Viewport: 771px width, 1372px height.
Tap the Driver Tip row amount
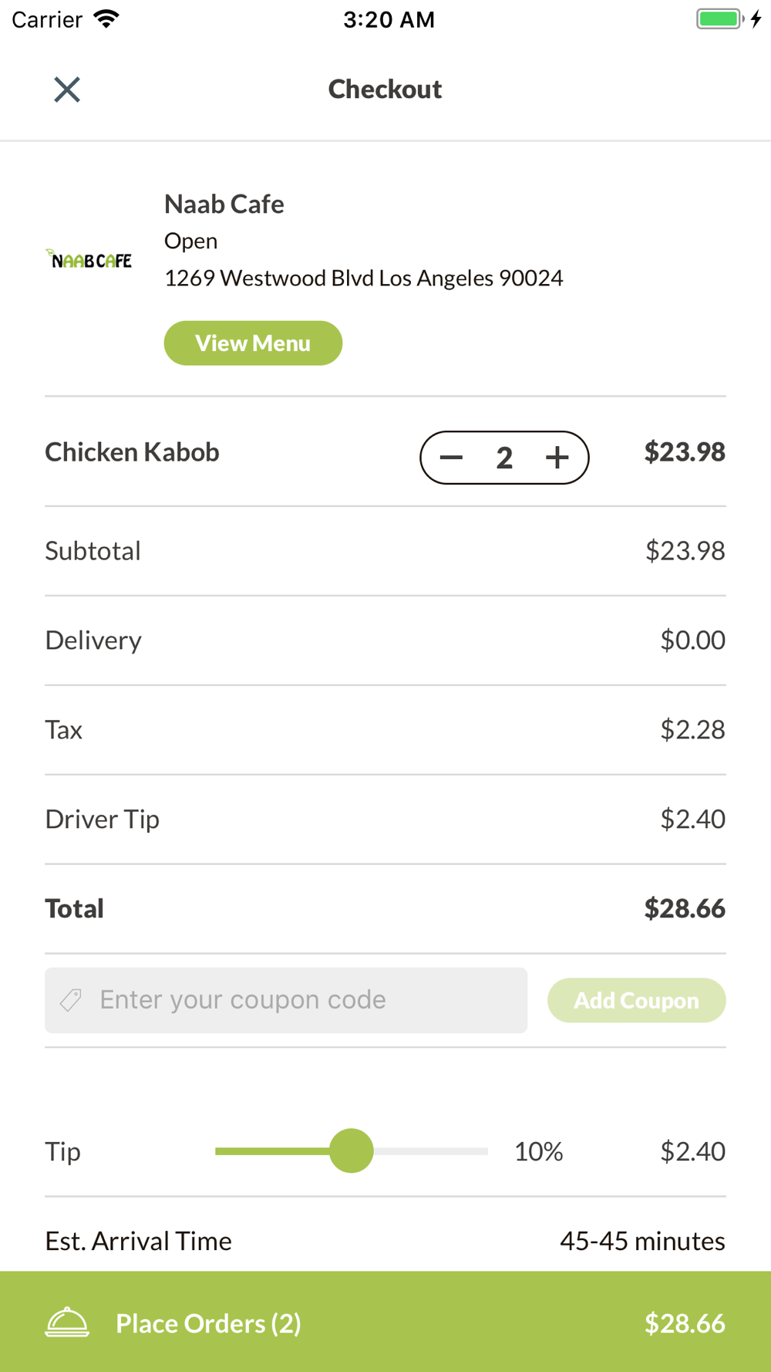click(x=692, y=819)
